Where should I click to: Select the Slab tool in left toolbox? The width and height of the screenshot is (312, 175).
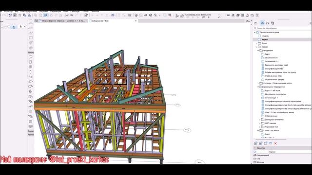[x=30, y=82]
